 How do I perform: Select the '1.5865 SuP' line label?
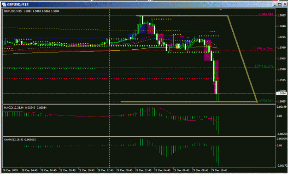pyautogui.click(x=266, y=100)
